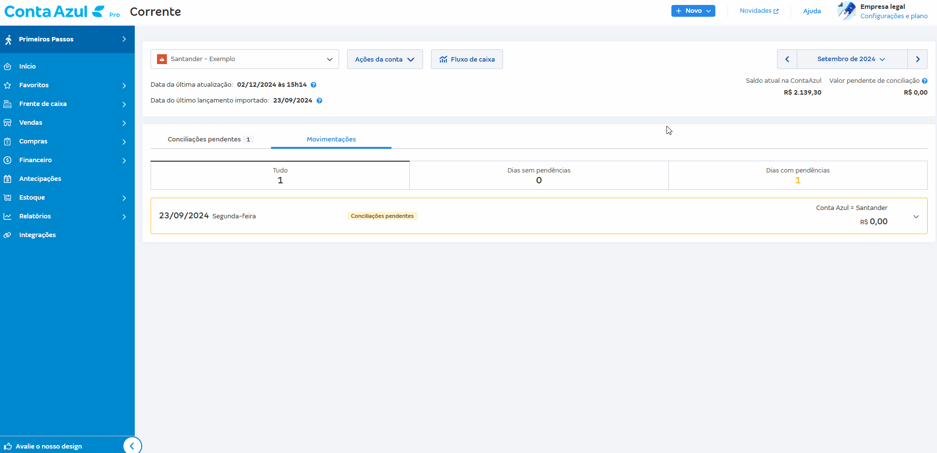The height and width of the screenshot is (453, 937).
Task: Click the Novo button
Action: coord(693,11)
